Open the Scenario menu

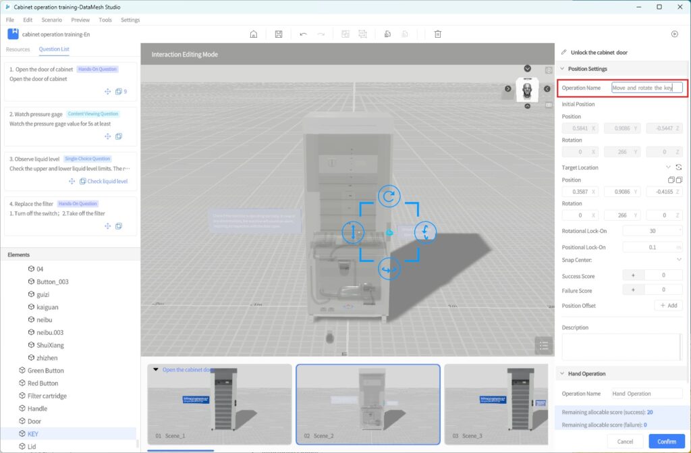pos(51,20)
